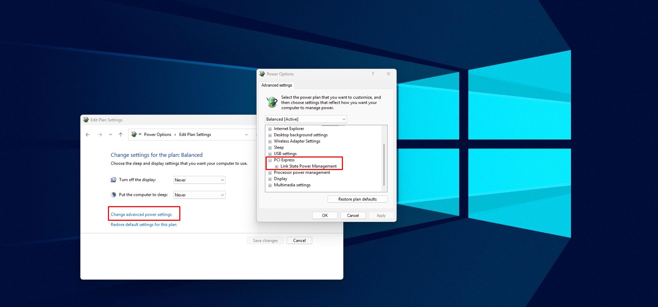Expand the Desktop background settings node
This screenshot has width=658, height=307.
[270, 135]
